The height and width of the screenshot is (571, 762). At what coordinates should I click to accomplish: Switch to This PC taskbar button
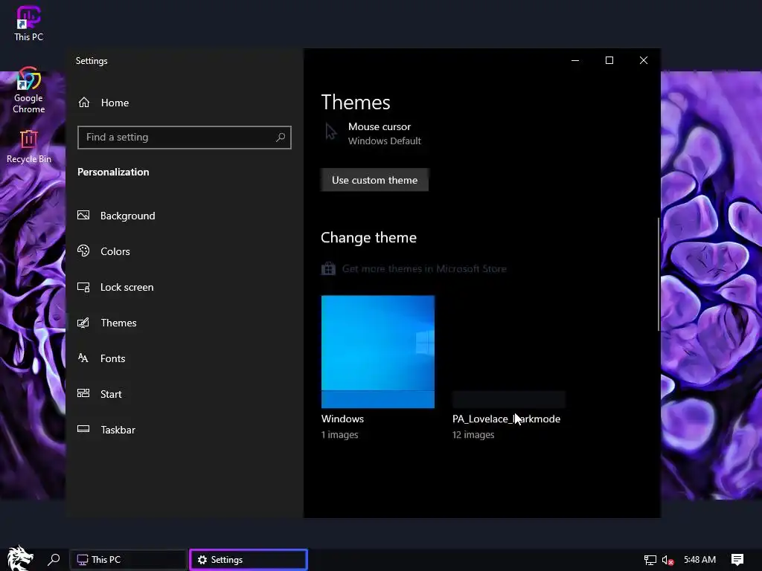[x=128, y=559]
